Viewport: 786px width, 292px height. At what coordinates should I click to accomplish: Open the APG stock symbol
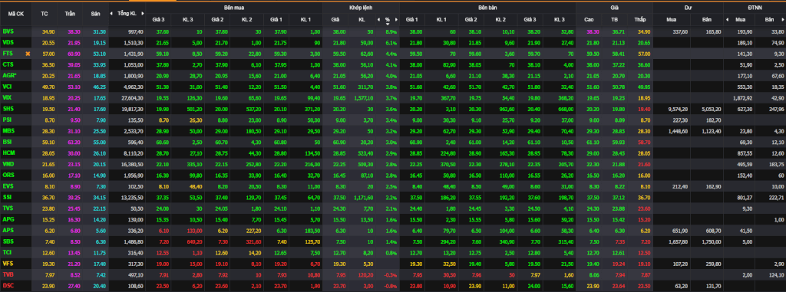(x=8, y=219)
